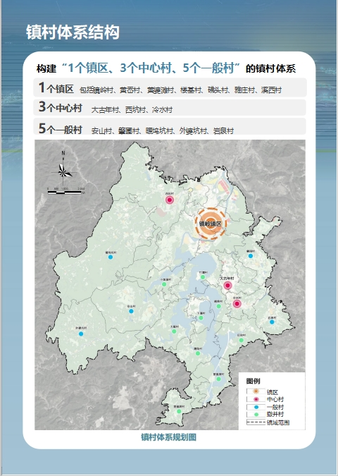Click the blue 外婆坑村 dot in the southwest

(81, 334)
